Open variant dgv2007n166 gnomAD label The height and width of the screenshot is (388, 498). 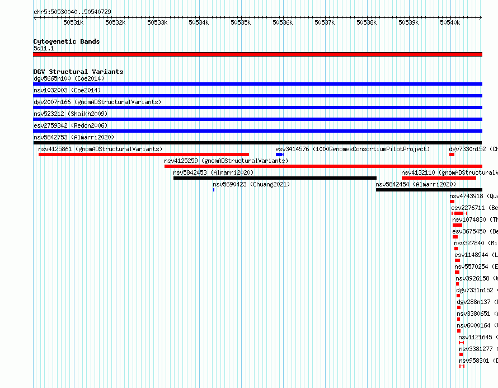[97, 102]
